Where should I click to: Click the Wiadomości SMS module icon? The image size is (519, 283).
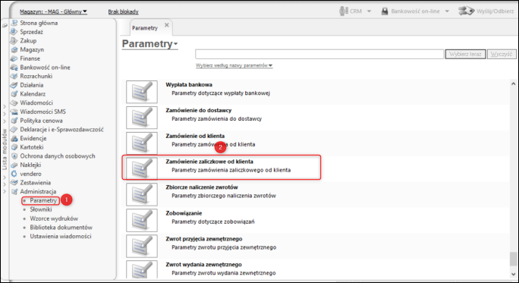click(x=14, y=112)
